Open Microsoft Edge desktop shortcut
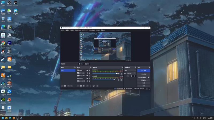Viewport: 214px width, 120px height. [3, 28]
